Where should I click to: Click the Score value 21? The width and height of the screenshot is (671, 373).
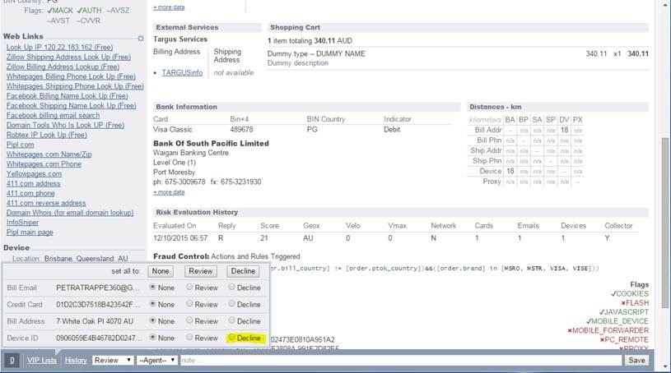[264, 238]
